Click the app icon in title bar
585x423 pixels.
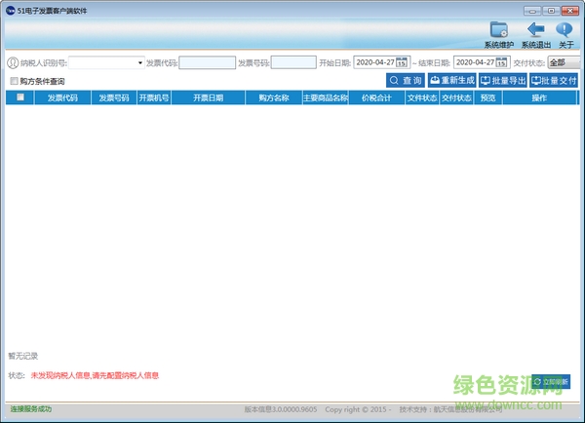tap(9, 9)
